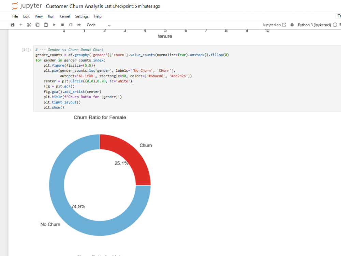Interrupt the kernel with the stop icon
341x256 pixels.
[x=62, y=25]
